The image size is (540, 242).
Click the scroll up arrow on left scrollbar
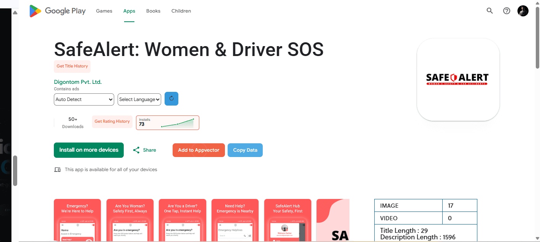[15, 13]
